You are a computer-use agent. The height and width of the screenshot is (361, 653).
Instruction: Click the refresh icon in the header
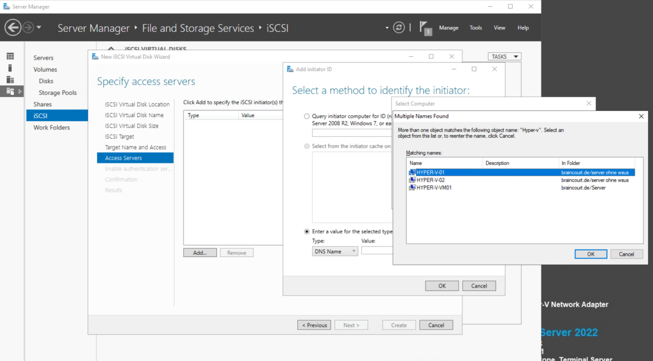click(x=399, y=27)
